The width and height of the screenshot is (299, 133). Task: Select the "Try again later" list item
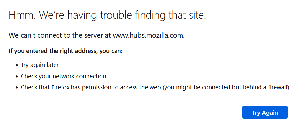40,65
